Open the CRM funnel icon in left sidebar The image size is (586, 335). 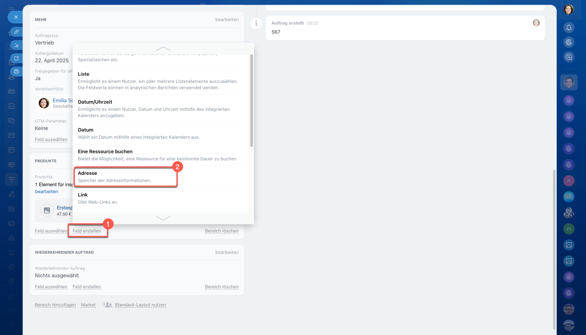11,179
